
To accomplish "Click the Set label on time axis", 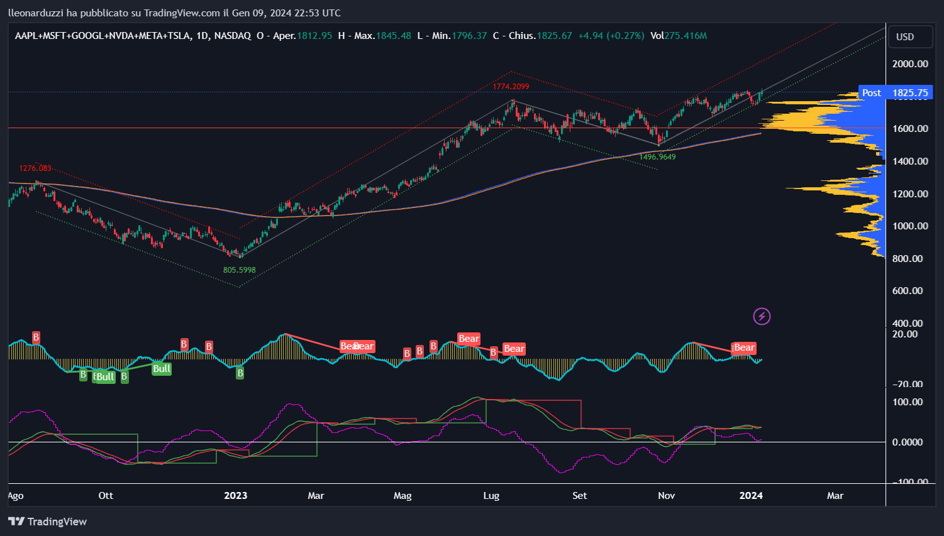I will (579, 496).
